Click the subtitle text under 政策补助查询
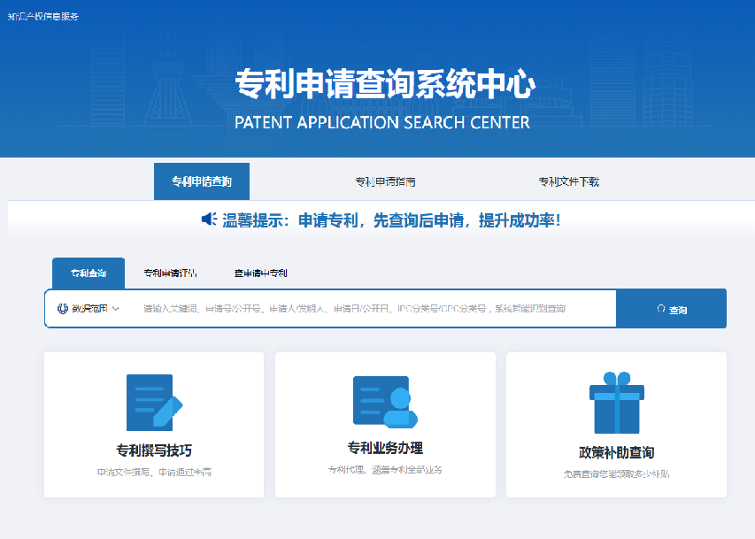 [616, 474]
